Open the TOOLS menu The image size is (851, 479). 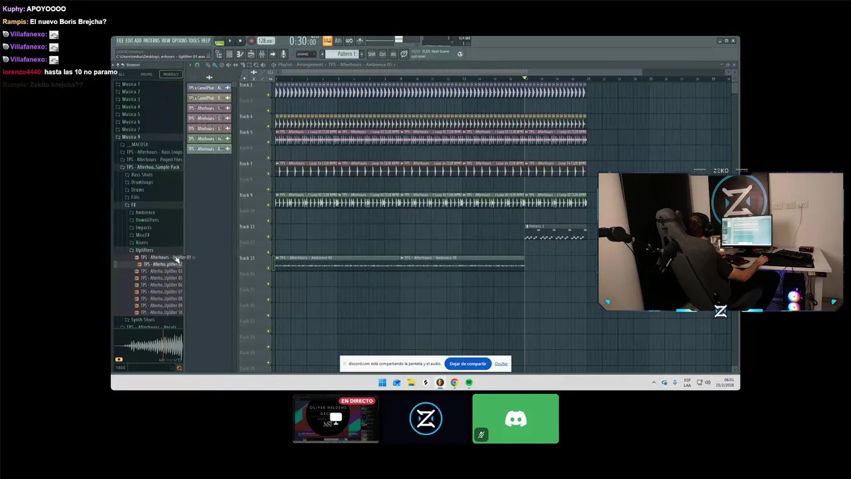coord(194,41)
